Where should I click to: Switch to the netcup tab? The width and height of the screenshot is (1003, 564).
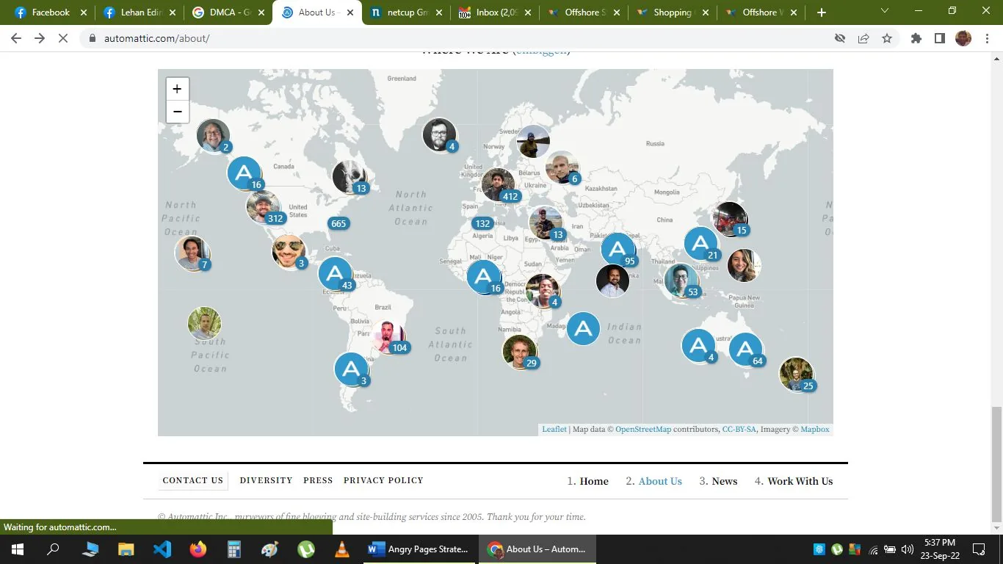click(x=403, y=12)
